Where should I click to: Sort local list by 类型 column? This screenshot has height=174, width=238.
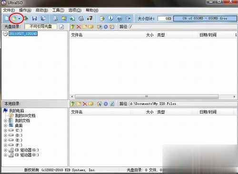point(173,112)
